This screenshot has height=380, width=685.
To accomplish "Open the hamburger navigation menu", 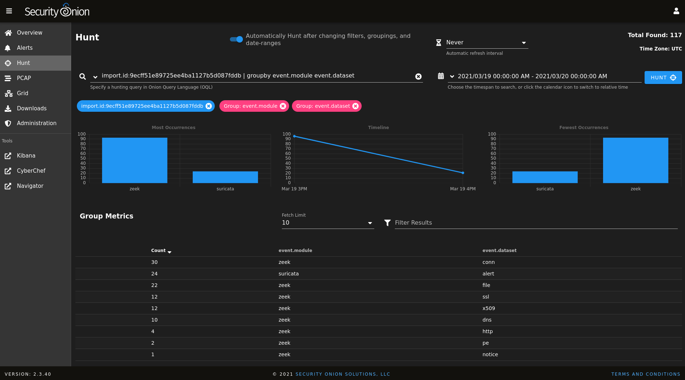I will pos(9,10).
